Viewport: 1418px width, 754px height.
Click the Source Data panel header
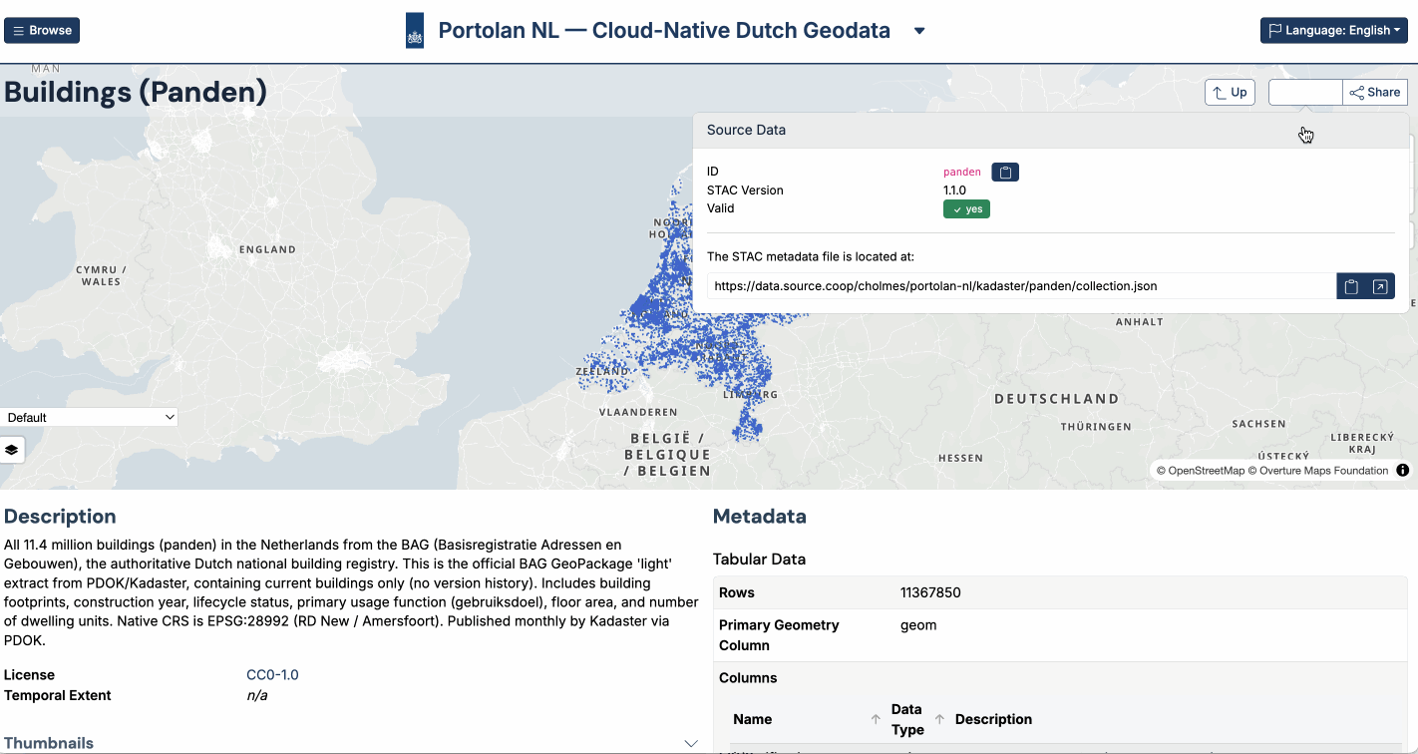(1051, 131)
